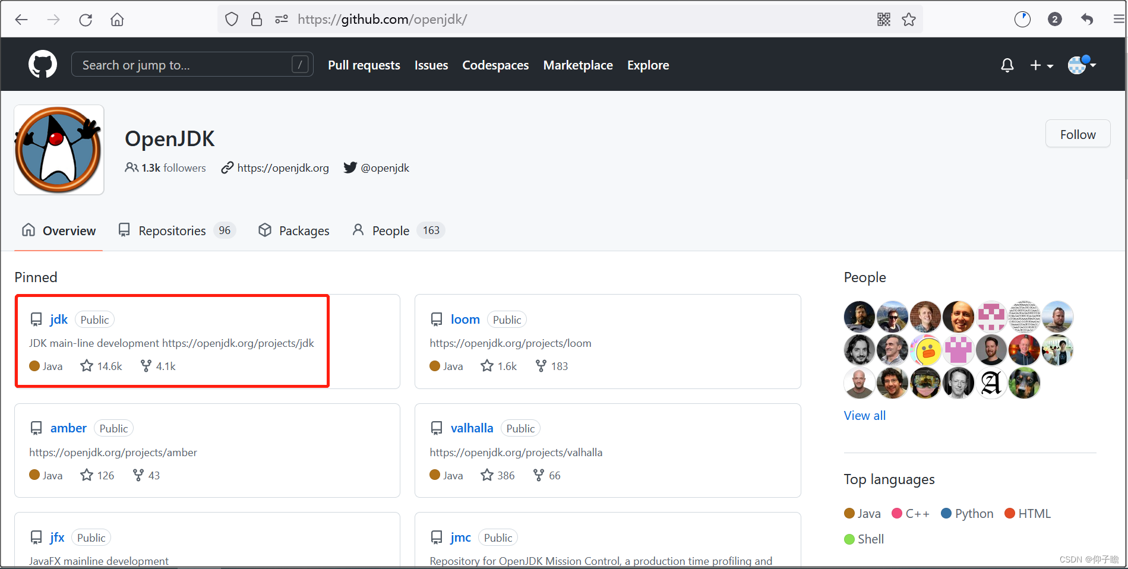Click the URL address bar
This screenshot has width=1128, height=569.
[570, 20]
